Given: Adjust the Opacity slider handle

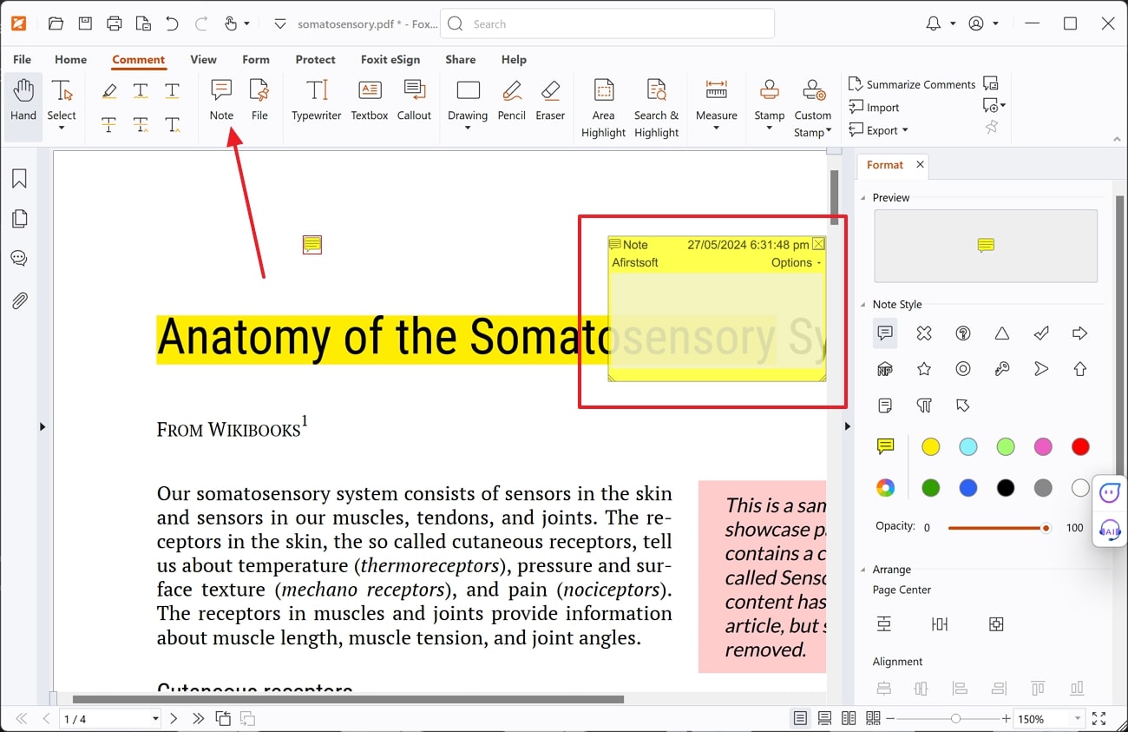Looking at the screenshot, I should 1046,528.
